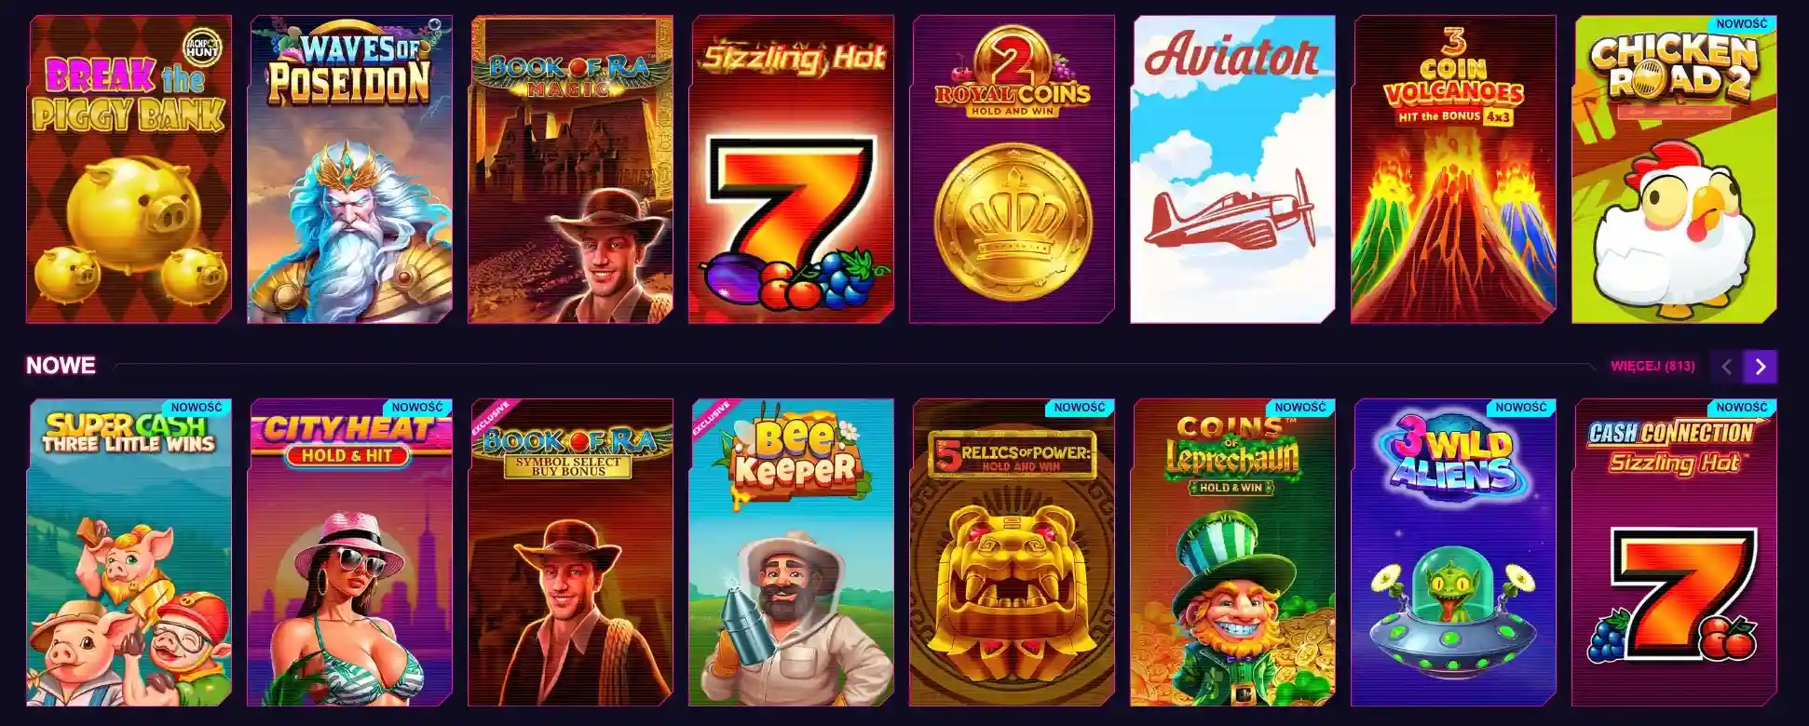The width and height of the screenshot is (1809, 726).
Task: Open Book of Ra Magic game
Action: (x=571, y=169)
